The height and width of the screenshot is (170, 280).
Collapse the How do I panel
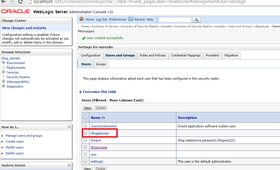69,127
